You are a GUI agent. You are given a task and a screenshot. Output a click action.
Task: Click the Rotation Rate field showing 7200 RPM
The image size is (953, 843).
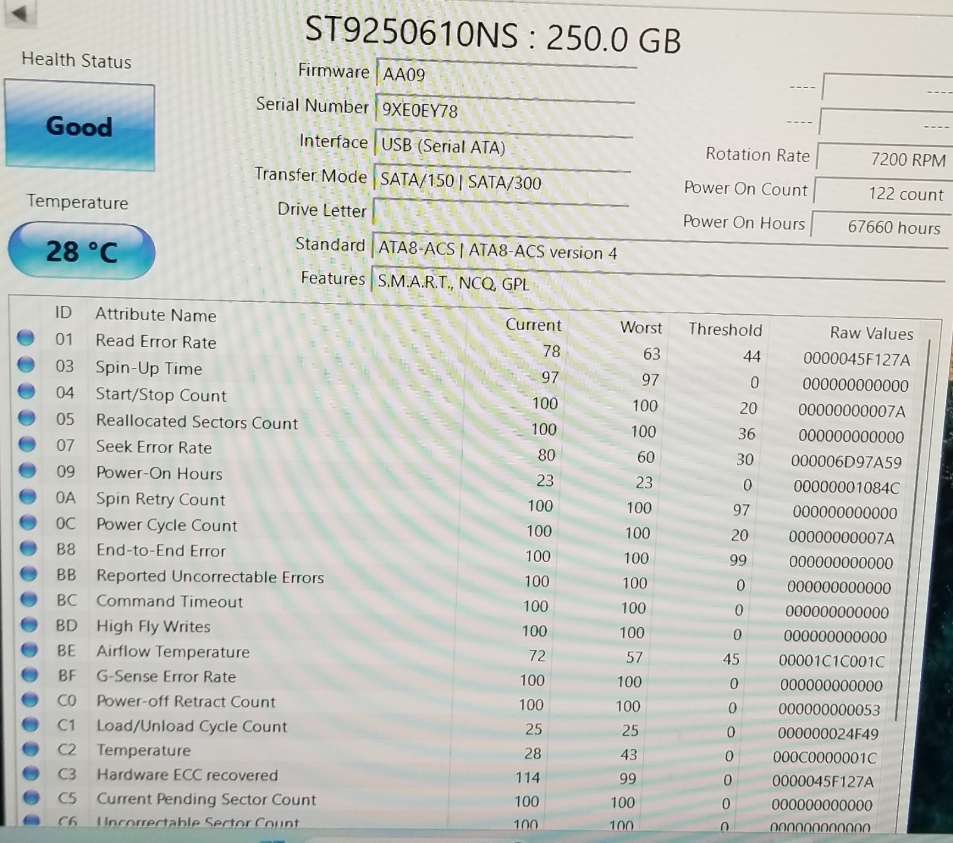point(885,159)
